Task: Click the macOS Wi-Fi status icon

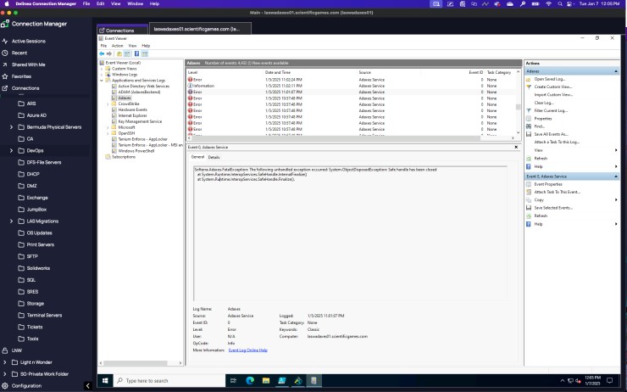Action: point(549,3)
